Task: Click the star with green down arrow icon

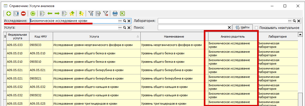Action: pos(81,14)
